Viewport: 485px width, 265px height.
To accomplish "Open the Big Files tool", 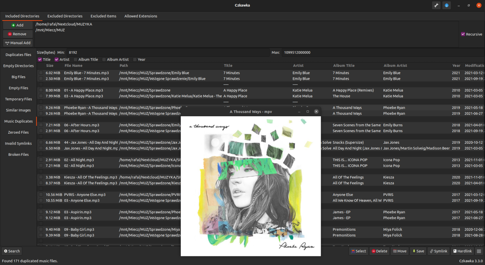I will (18, 77).
